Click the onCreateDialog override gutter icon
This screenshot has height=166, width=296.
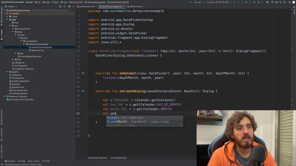coord(83,91)
